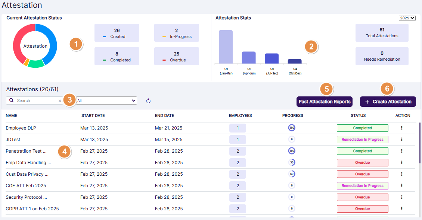
Task: Refresh the attestations list
Action: [148, 101]
